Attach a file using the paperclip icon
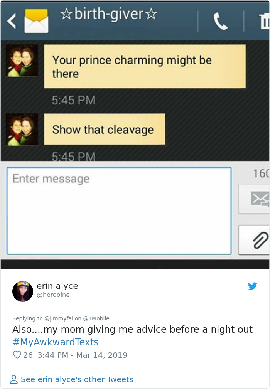The width and height of the screenshot is (270, 389). [x=254, y=240]
